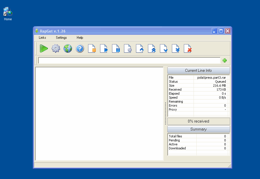Click the 216.6 MB size value

[220, 86]
